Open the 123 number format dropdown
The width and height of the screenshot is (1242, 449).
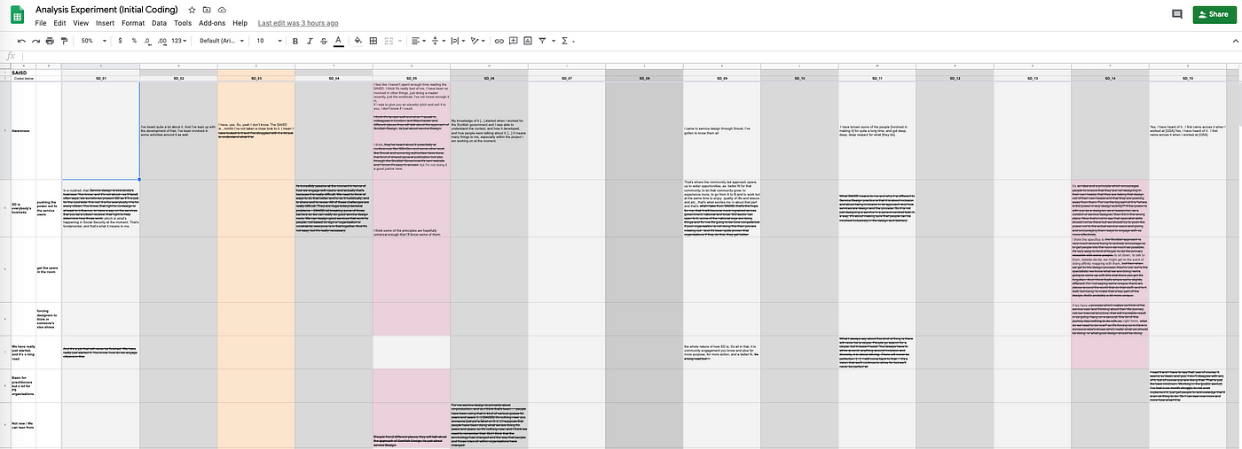pos(181,41)
